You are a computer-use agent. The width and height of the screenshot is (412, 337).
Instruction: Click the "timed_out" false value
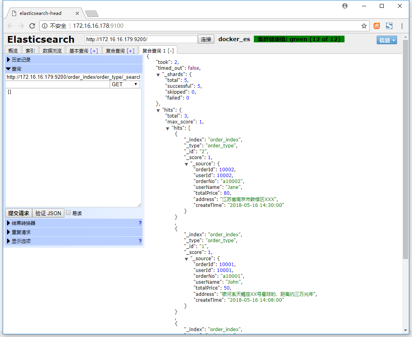click(x=193, y=68)
